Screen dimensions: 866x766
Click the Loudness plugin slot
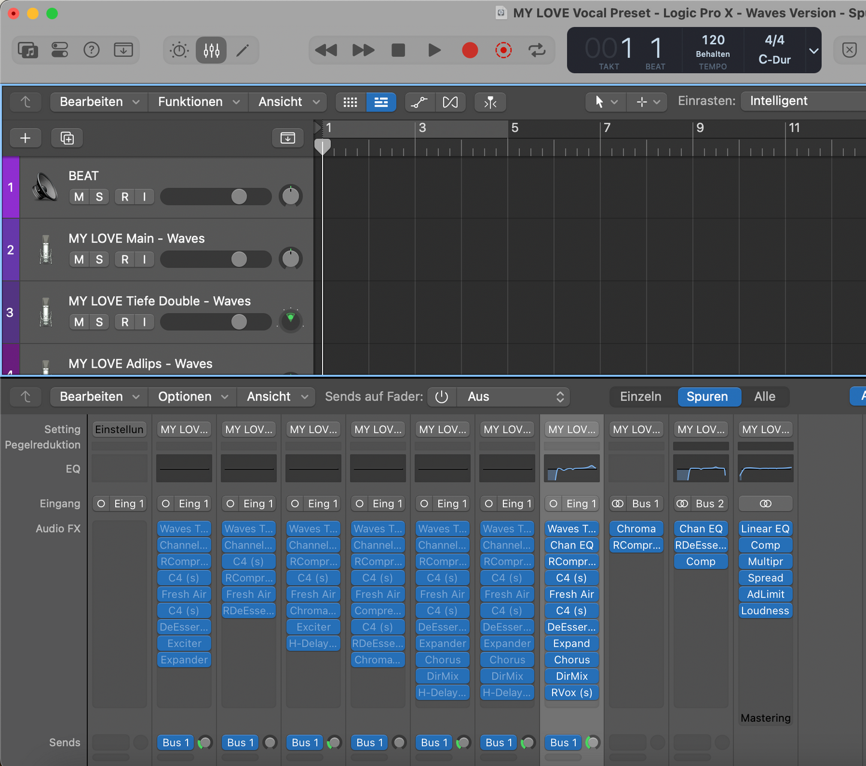tap(765, 611)
